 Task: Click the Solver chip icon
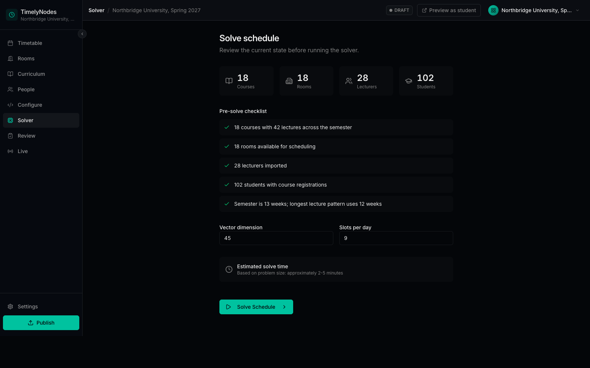pos(10,120)
